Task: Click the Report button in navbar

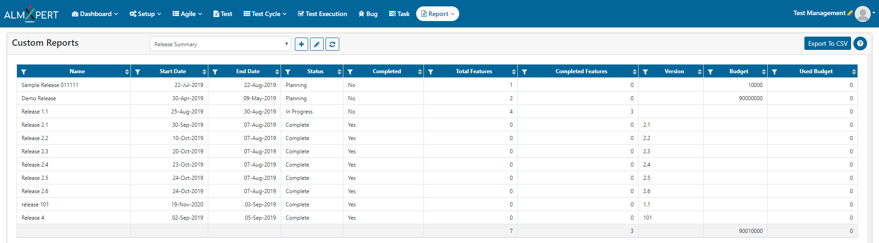Action: point(438,14)
